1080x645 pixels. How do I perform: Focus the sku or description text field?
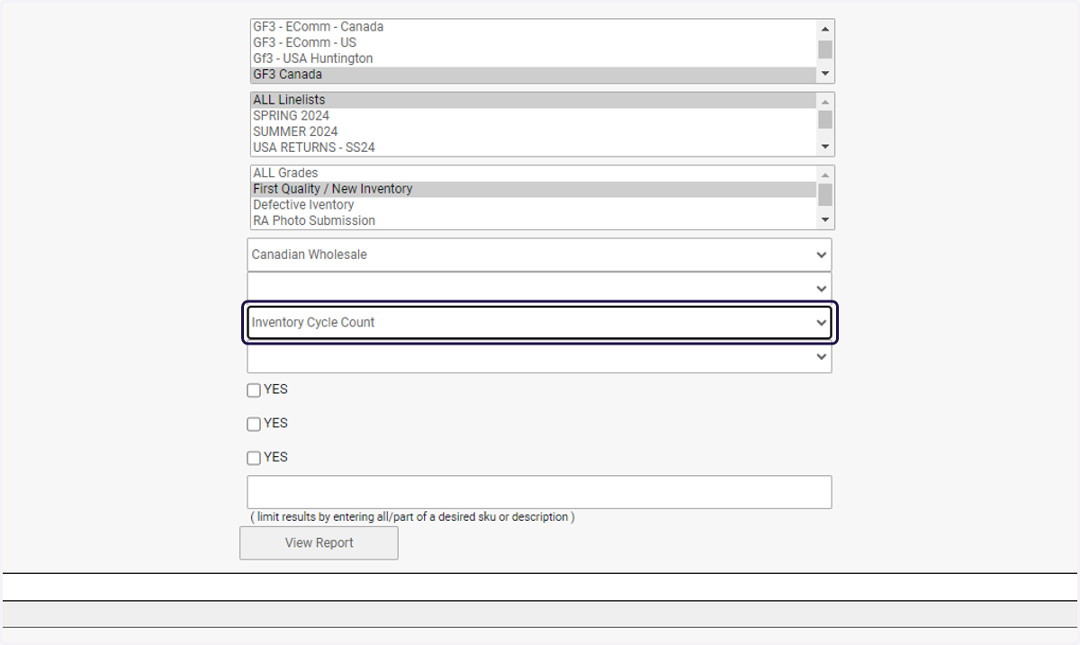click(x=539, y=492)
